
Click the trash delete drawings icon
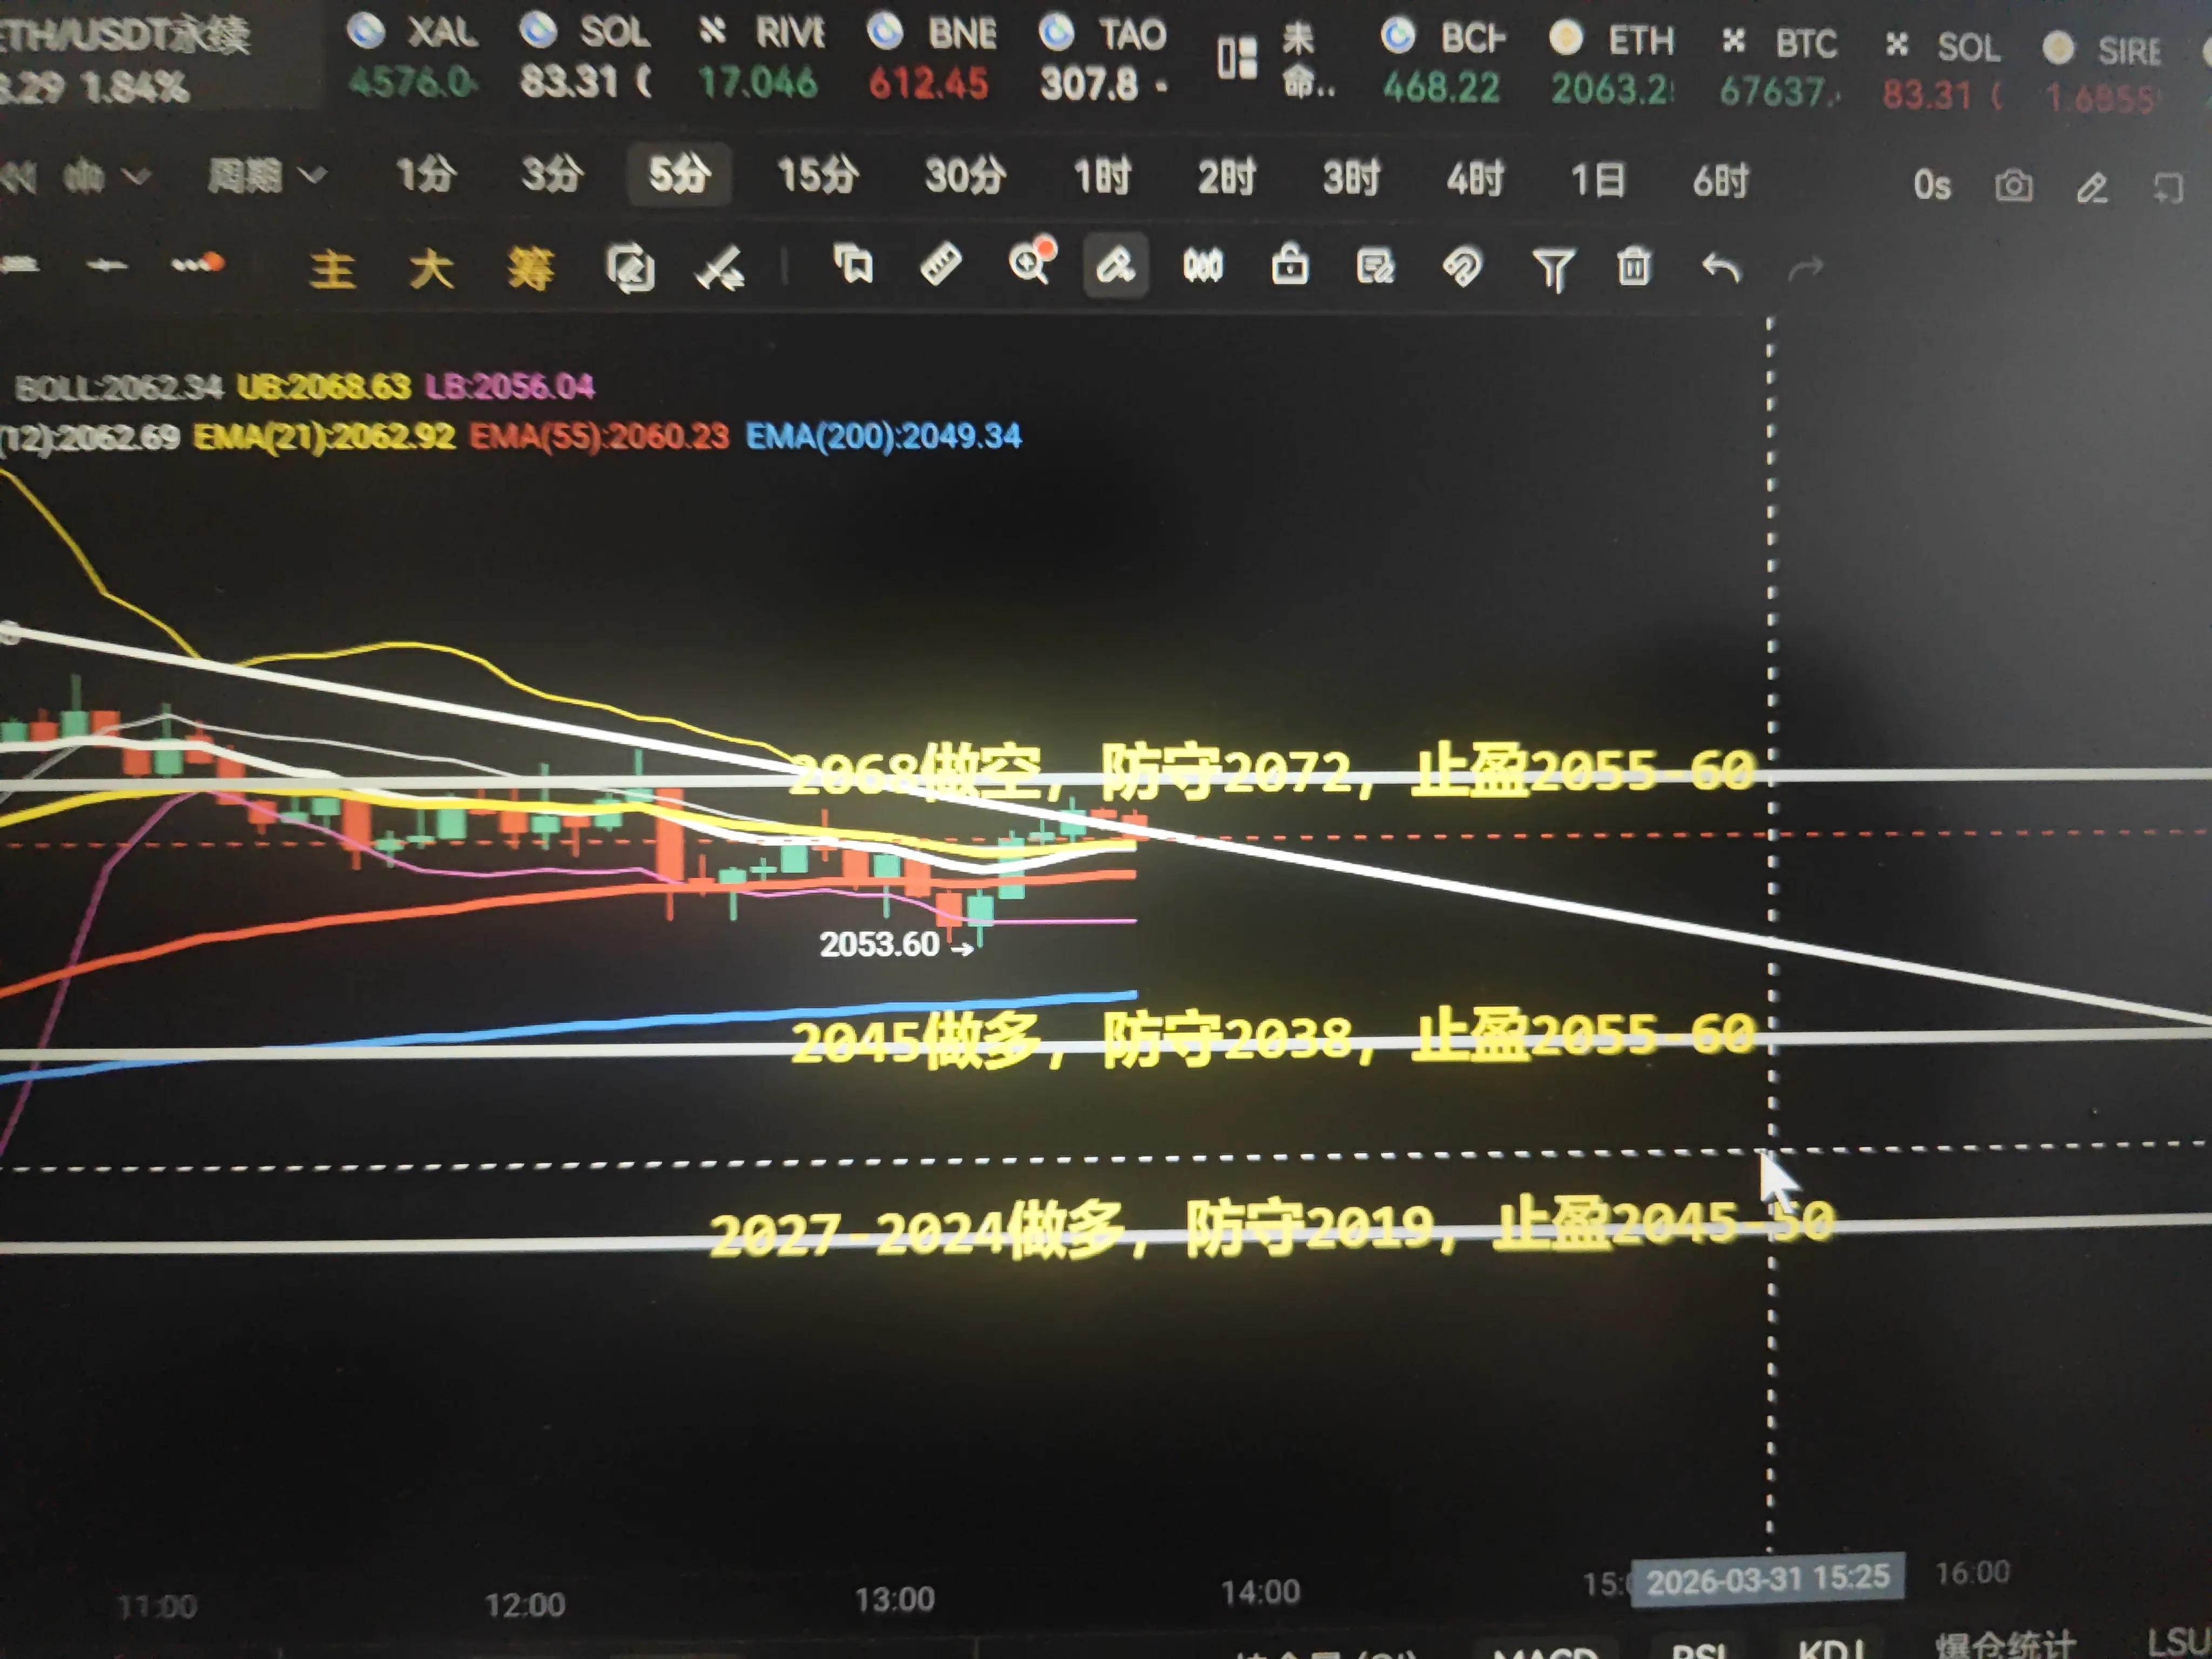click(x=1633, y=268)
